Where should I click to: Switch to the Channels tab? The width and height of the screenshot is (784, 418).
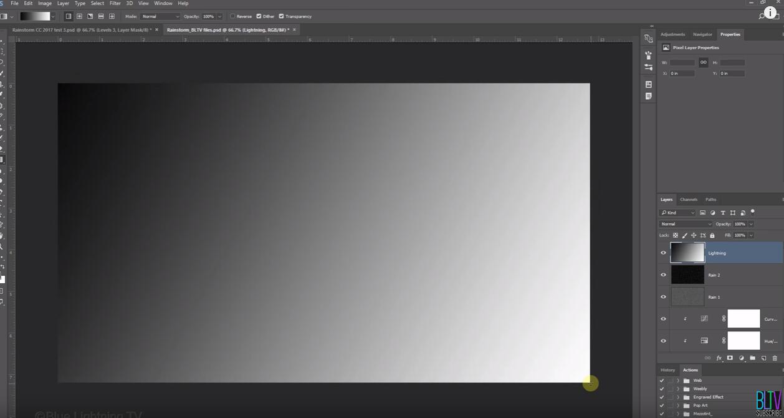[x=688, y=200]
